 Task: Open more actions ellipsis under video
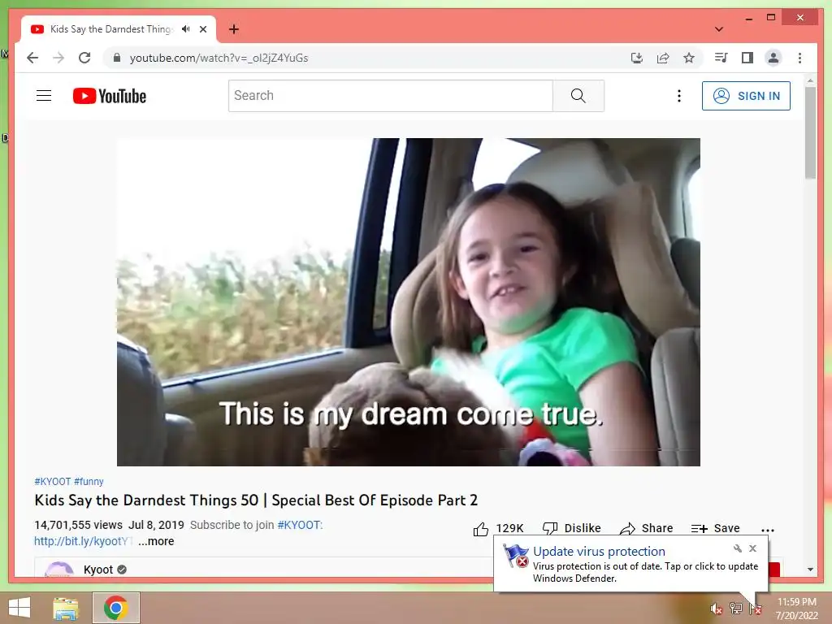[767, 530]
